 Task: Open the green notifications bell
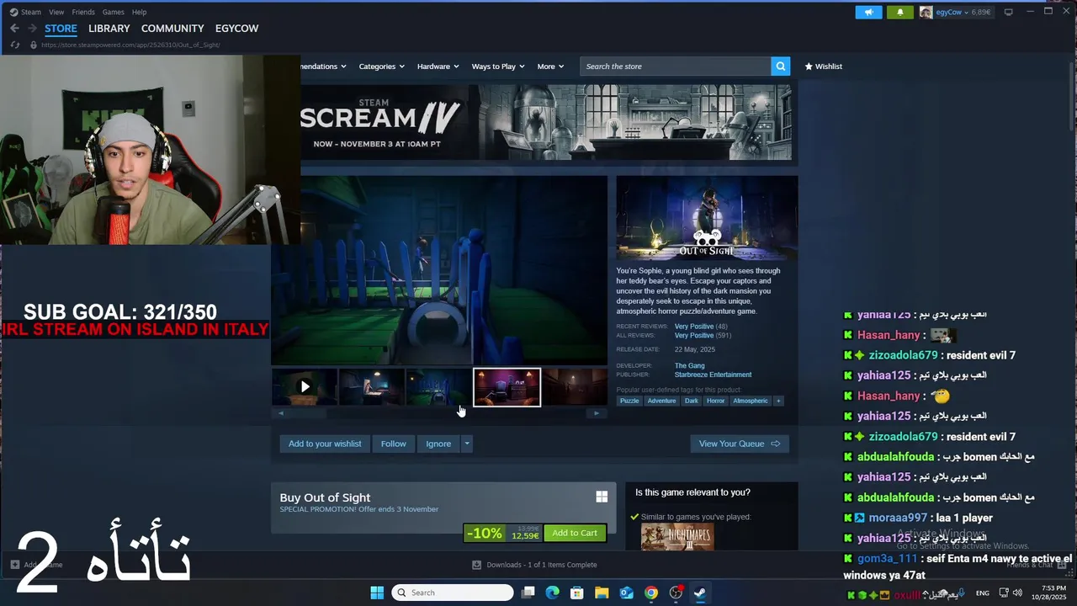coord(899,12)
